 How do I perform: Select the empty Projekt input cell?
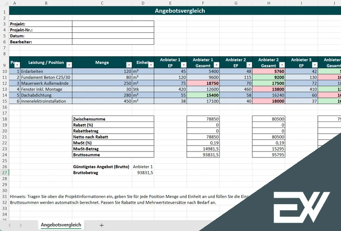(113, 24)
